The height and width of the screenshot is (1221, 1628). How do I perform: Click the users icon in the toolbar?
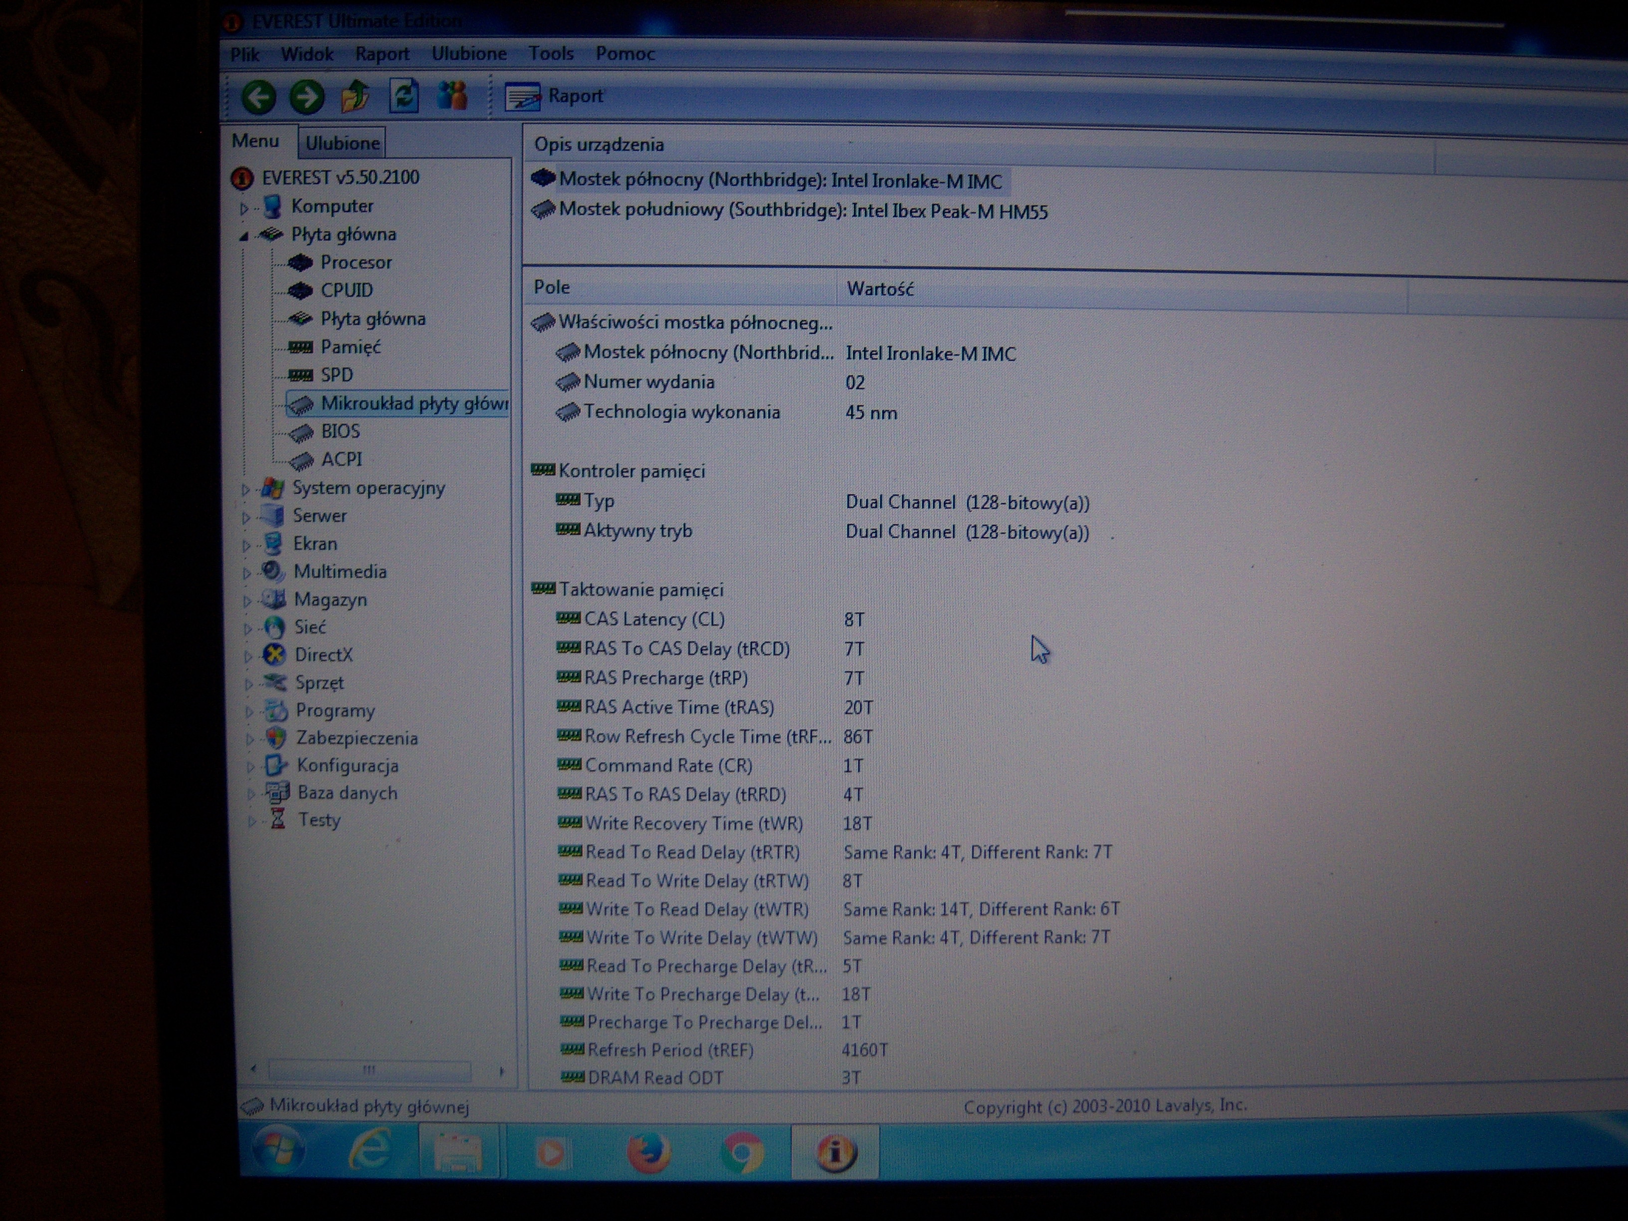point(452,96)
